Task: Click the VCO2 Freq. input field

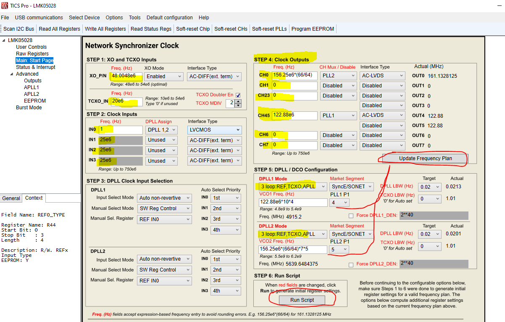Action: click(293, 250)
